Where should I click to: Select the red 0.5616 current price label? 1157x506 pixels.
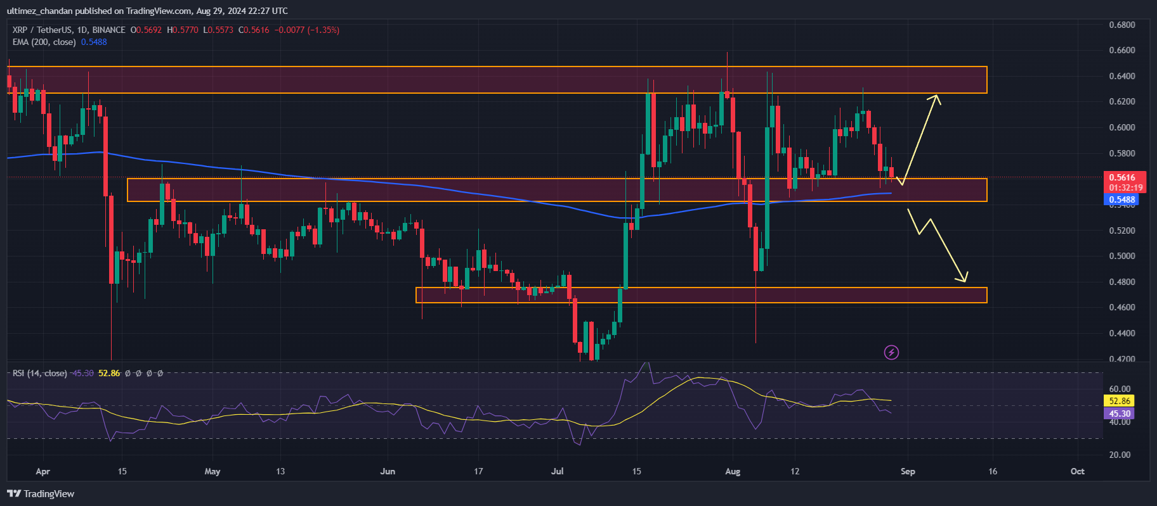(x=1121, y=177)
